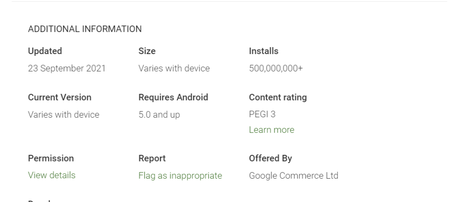Click Varies with device under Current Version
Image resolution: width=458 pixels, height=202 pixels.
click(x=64, y=115)
